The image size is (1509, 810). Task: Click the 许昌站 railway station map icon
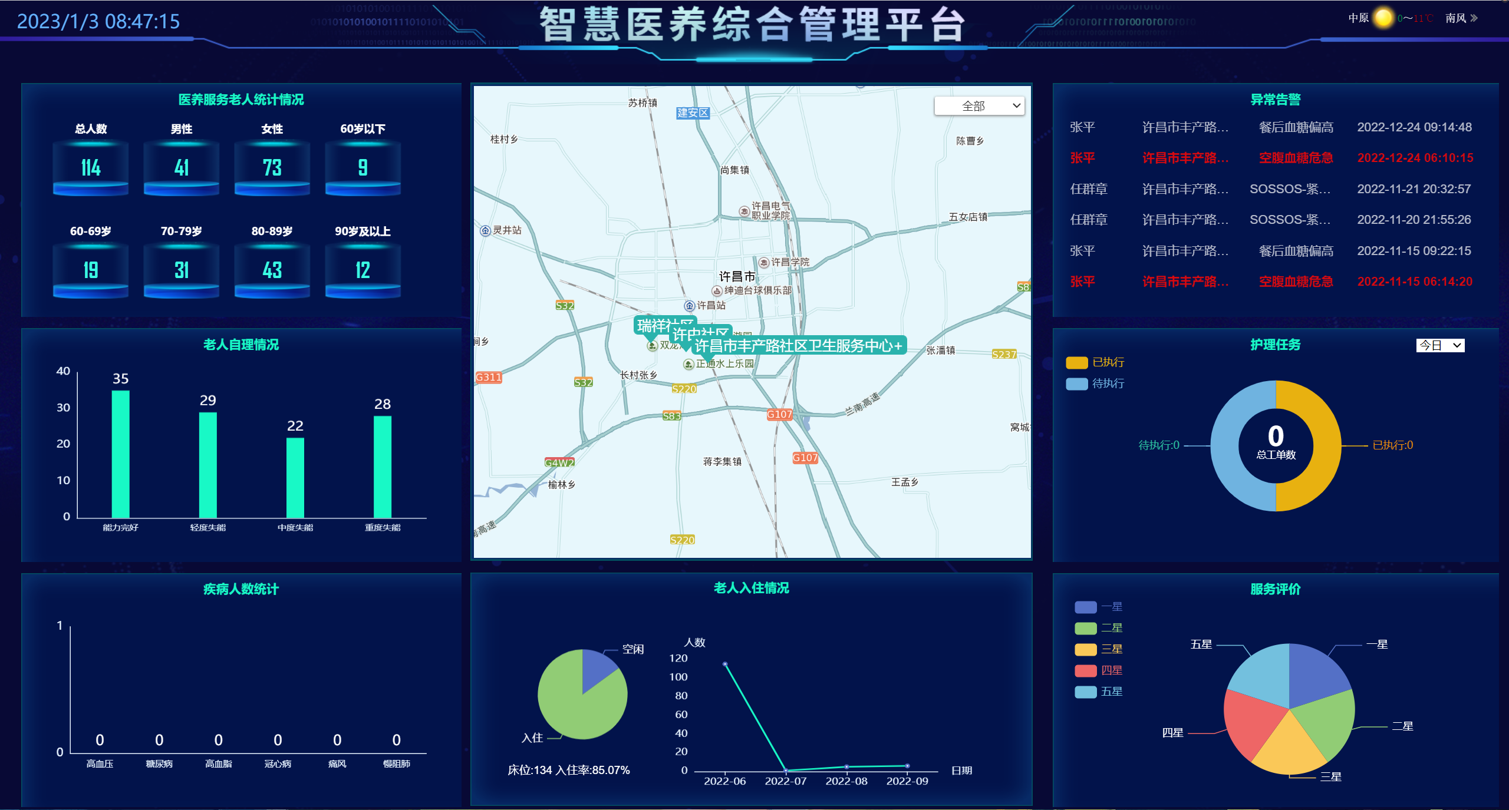(689, 305)
